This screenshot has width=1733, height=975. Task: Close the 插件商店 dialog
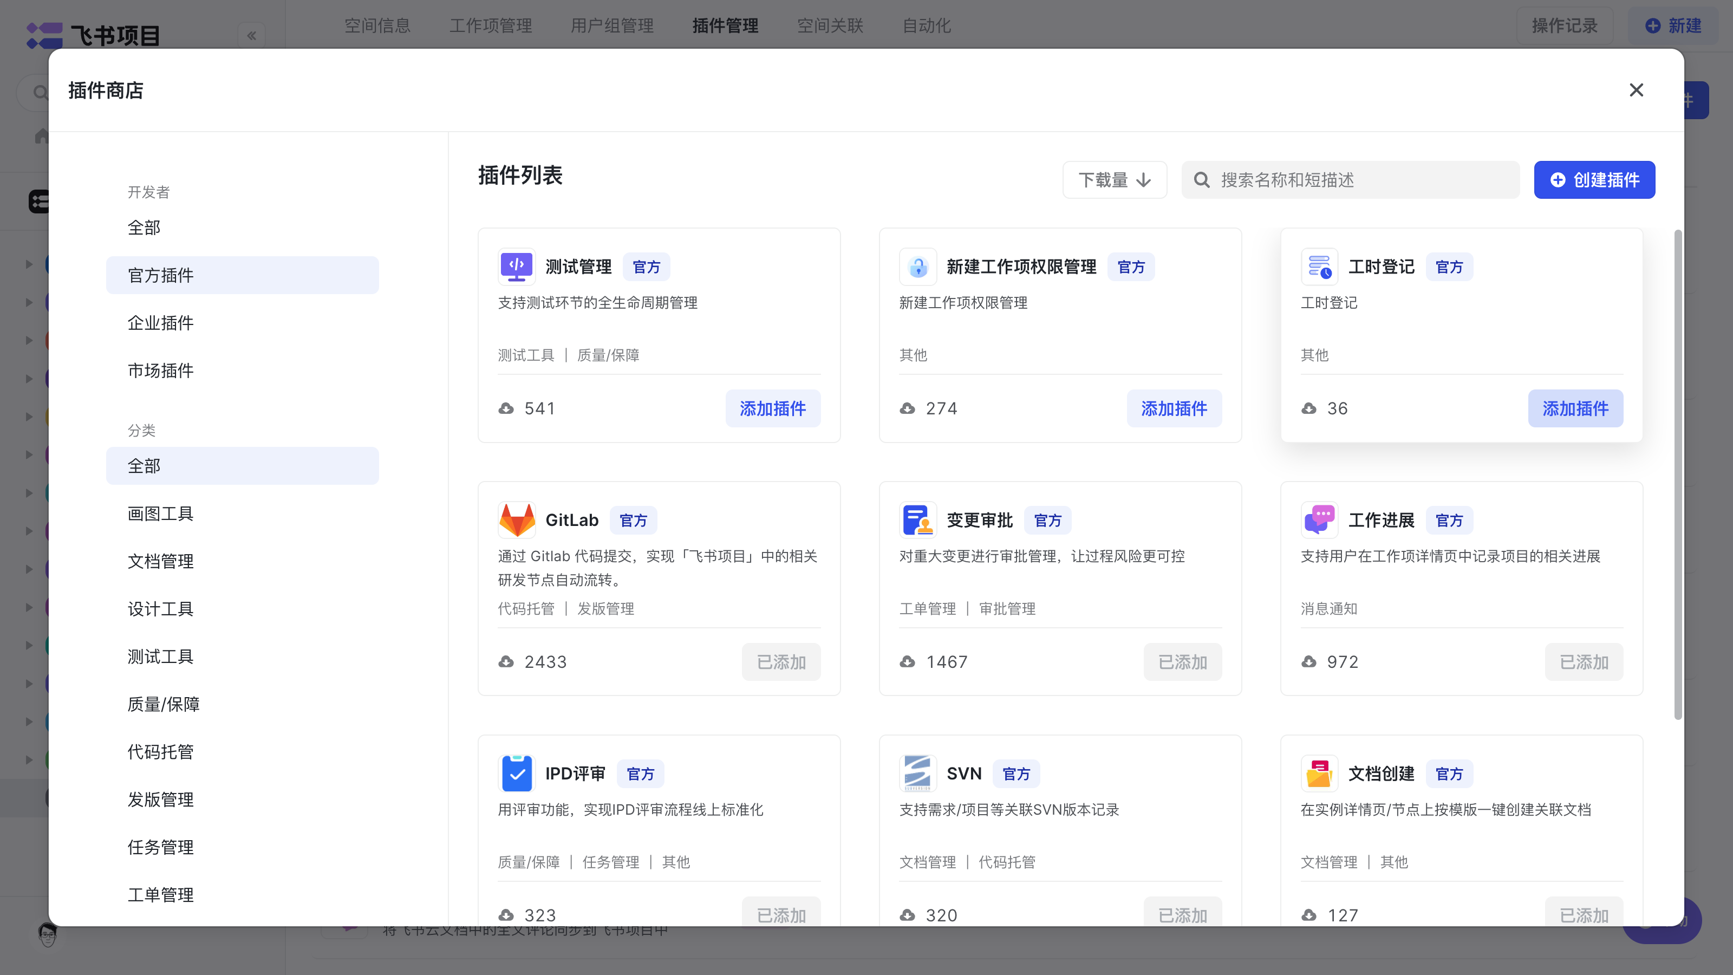click(x=1636, y=90)
